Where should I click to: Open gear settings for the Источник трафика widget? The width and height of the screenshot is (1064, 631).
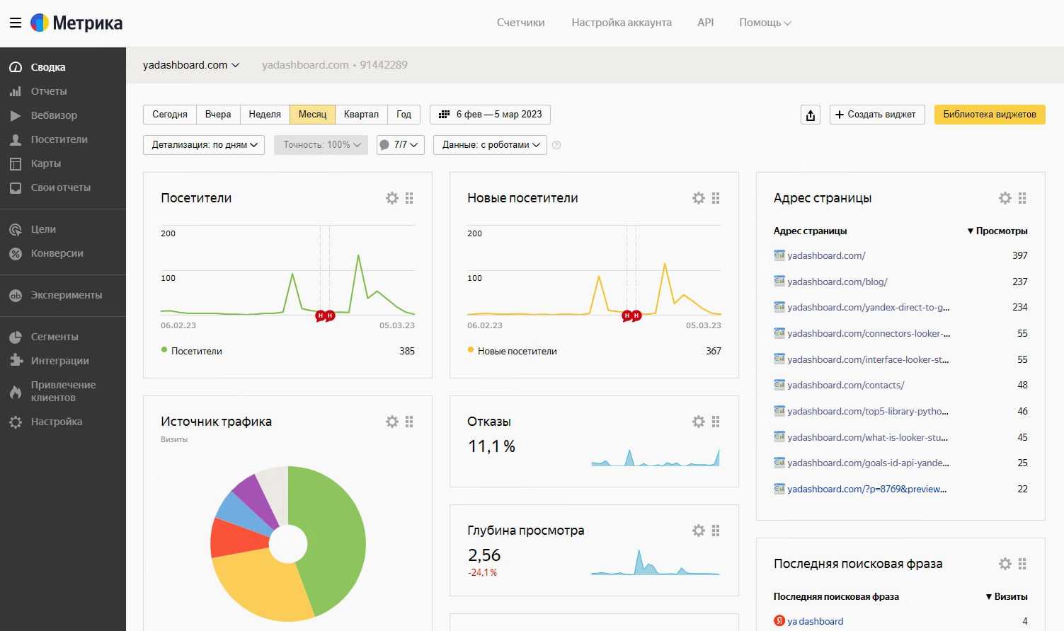click(x=391, y=422)
